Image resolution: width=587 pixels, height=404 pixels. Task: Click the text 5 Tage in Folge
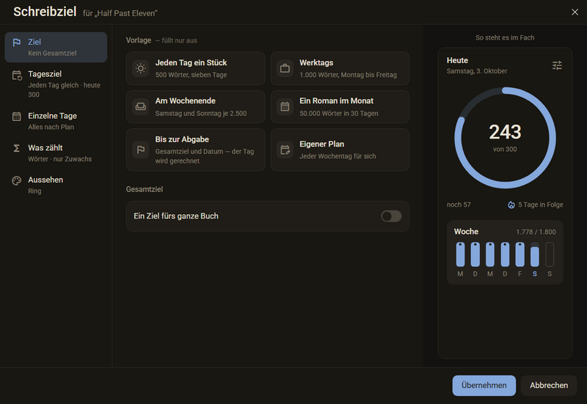(x=541, y=205)
